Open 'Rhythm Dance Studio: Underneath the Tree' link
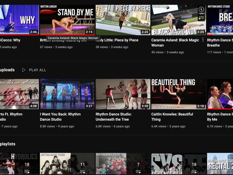The height and width of the screenshot is (175, 233). pos(113,117)
